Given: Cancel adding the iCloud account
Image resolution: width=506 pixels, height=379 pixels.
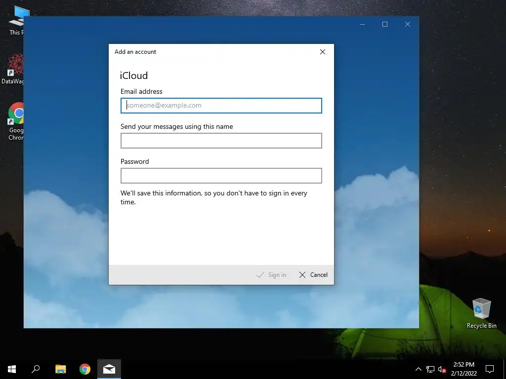Looking at the screenshot, I should tap(313, 274).
